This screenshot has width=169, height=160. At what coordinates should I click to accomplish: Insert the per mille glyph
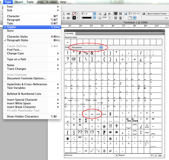pos(129,120)
